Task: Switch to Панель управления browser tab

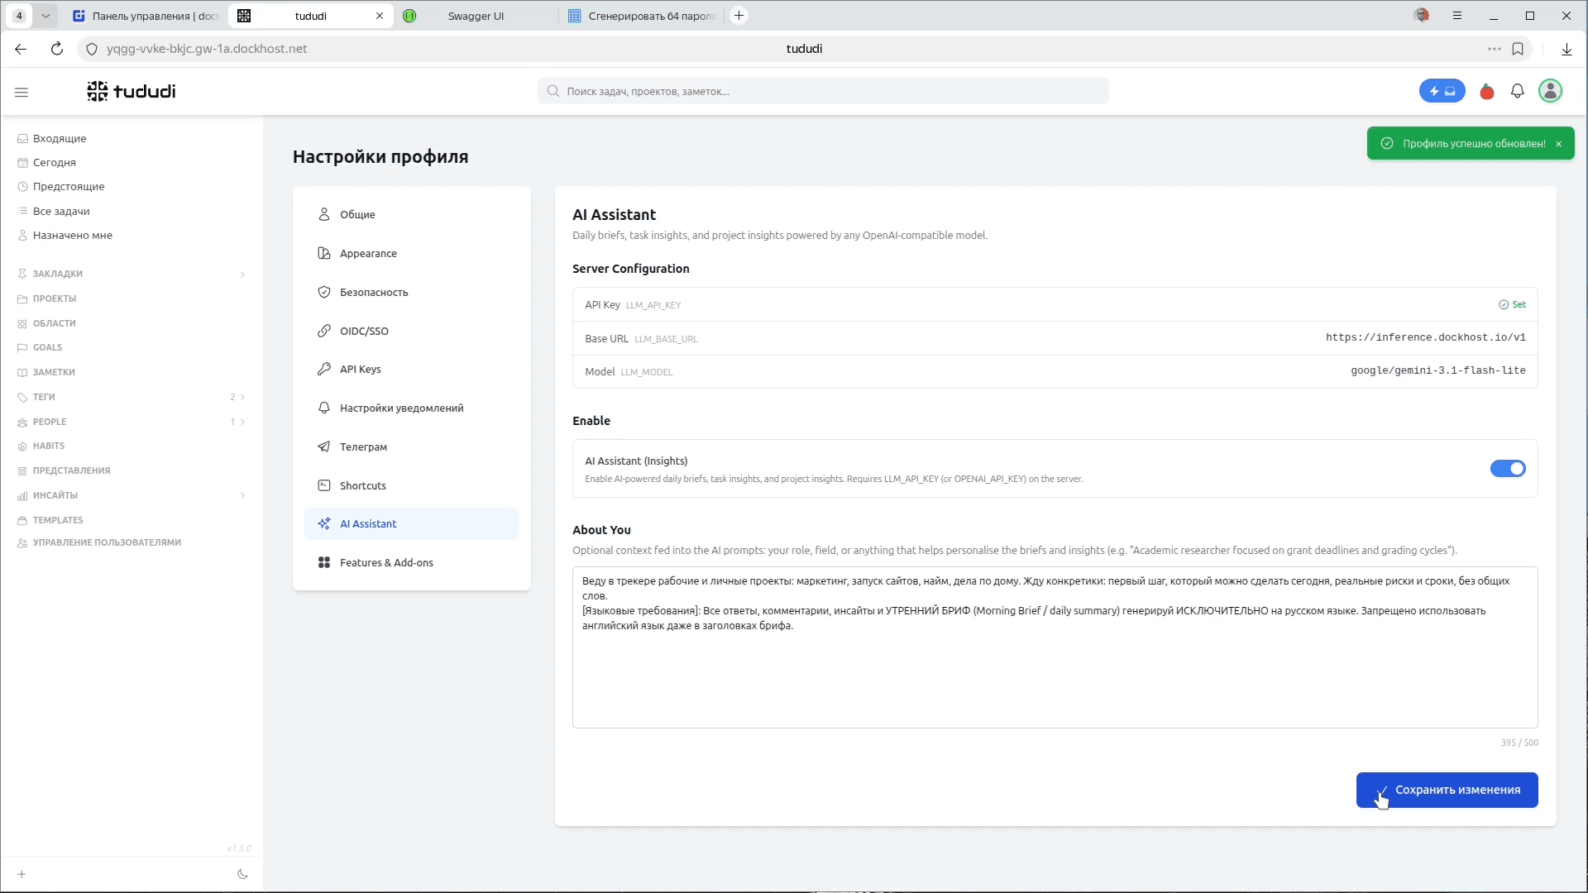Action: click(146, 16)
